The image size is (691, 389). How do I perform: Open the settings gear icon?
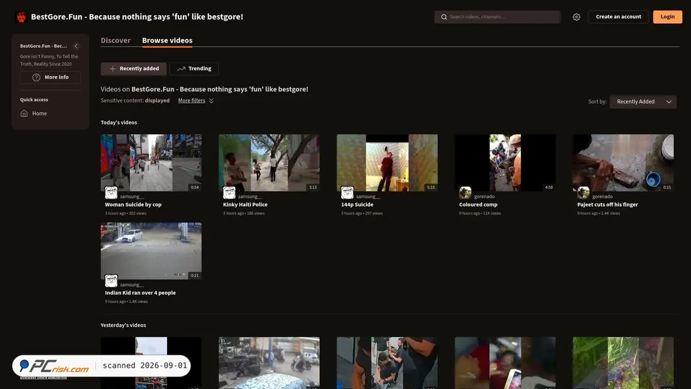[577, 17]
